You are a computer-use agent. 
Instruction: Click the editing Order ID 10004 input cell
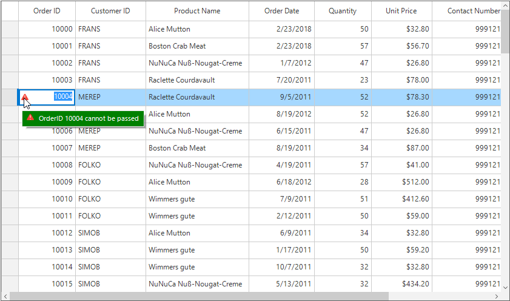pyautogui.click(x=47, y=97)
